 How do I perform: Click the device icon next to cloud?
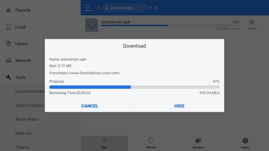(x=150, y=8)
